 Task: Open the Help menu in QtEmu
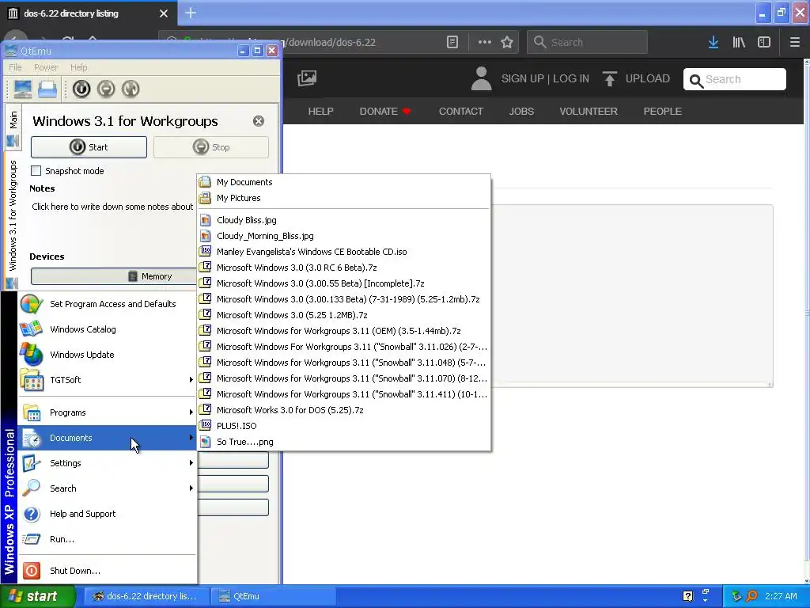tap(78, 67)
